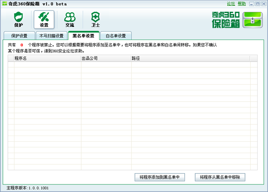Image resolution: width=268 pixels, height=192 pixels.
Task: Switch to the 保护设置 tab
Action: pyautogui.click(x=19, y=36)
